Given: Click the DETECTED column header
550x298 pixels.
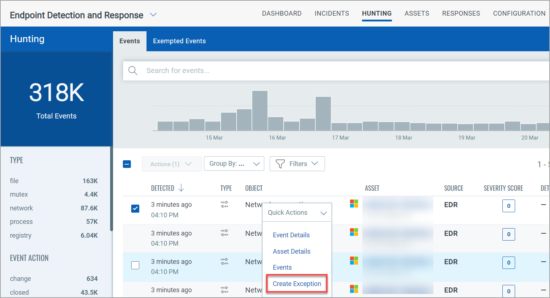Looking at the screenshot, I should 162,188.
